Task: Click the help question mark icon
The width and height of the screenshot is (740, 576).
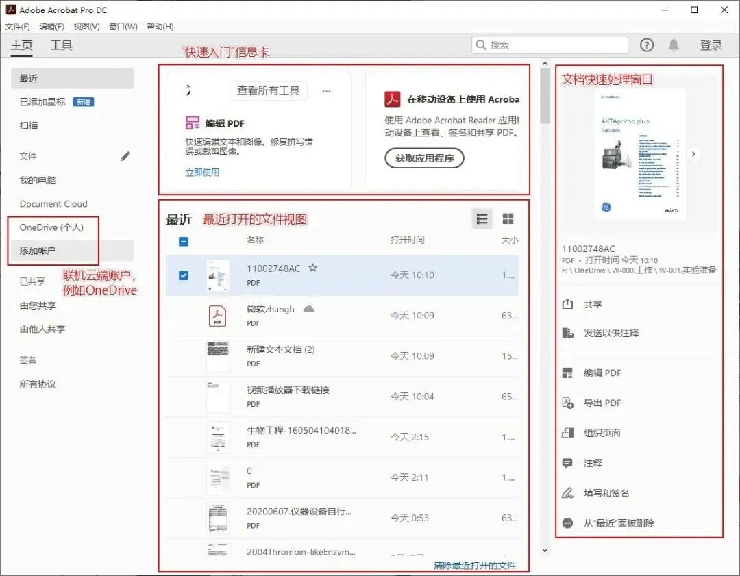Action: pos(647,45)
